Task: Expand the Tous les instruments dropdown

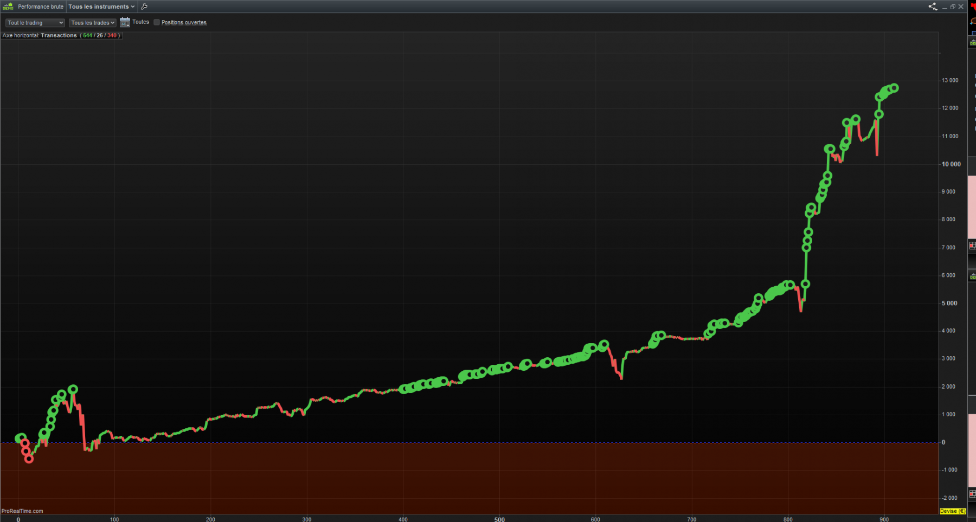Action: click(101, 7)
